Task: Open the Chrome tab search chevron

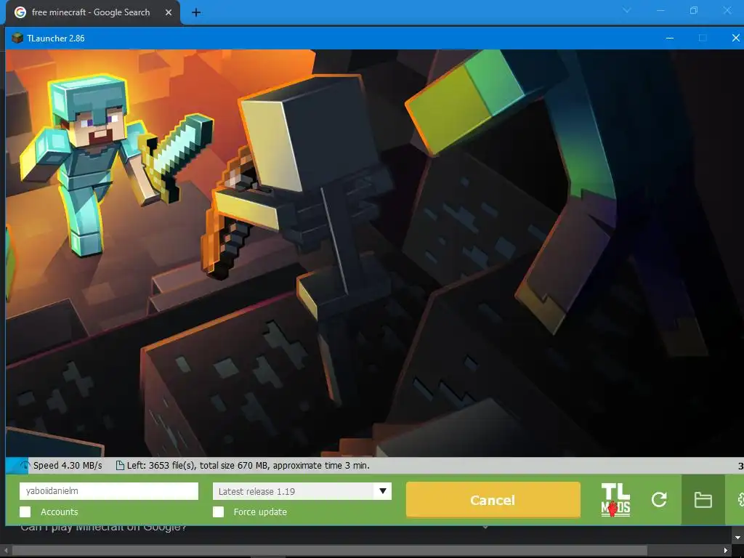Action: (x=626, y=10)
